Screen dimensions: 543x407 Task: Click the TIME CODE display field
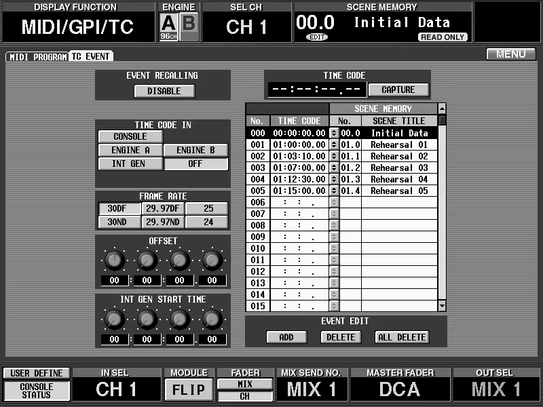click(x=317, y=90)
